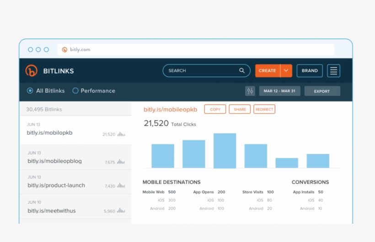Click the 30,495 Bitlinks count
This screenshot has width=375, height=242.
click(44, 110)
